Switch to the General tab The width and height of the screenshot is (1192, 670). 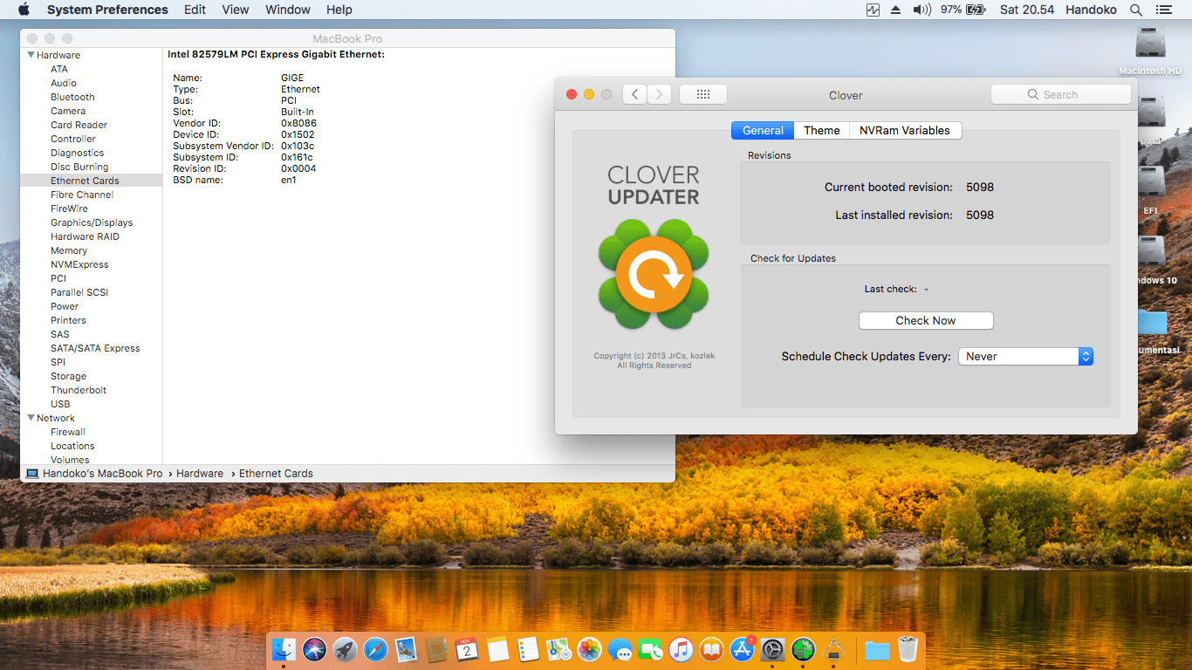(763, 130)
